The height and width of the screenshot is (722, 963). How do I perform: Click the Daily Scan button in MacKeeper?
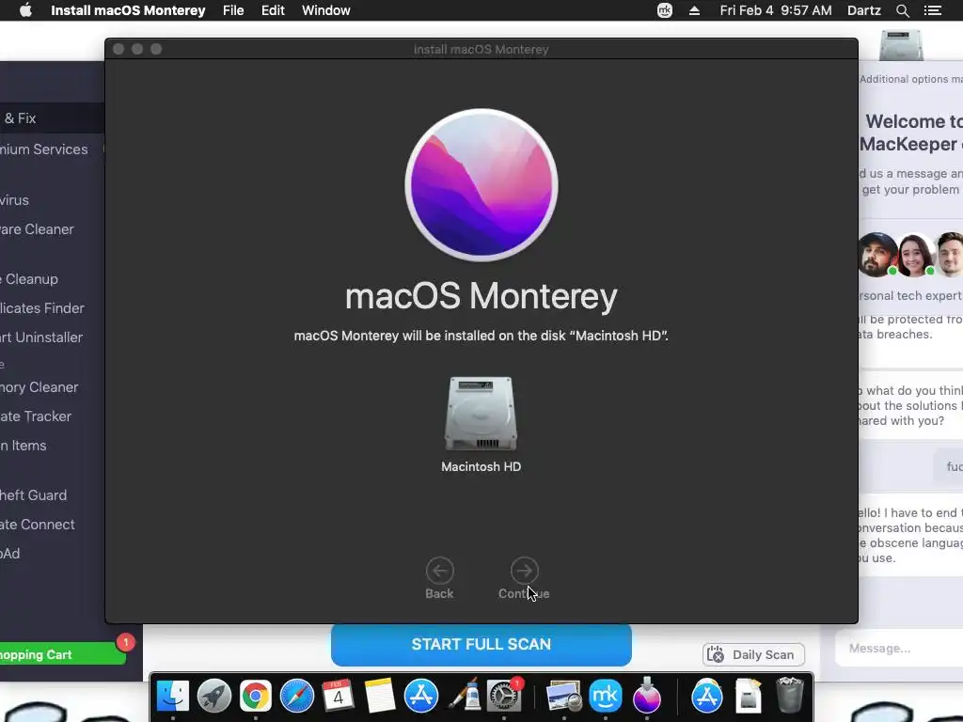tap(753, 655)
